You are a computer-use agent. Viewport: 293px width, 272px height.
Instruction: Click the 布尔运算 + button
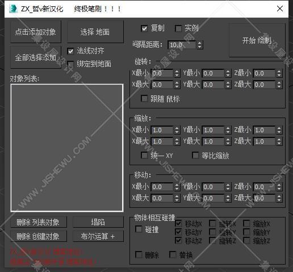coord(98,236)
